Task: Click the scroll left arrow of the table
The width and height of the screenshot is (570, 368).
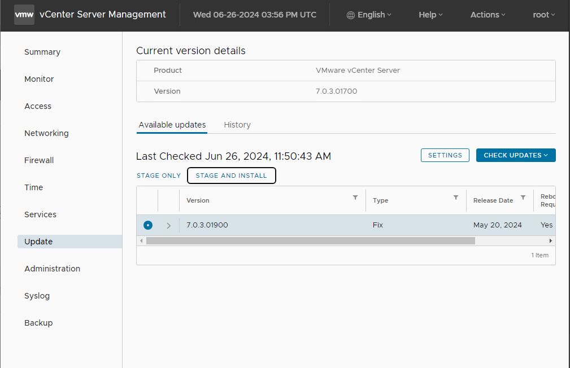Action: (x=141, y=240)
